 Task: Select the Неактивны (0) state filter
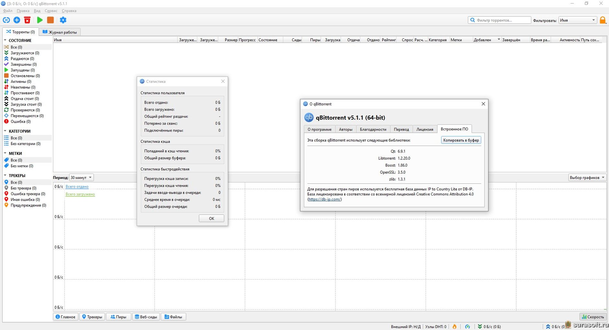[x=23, y=87]
